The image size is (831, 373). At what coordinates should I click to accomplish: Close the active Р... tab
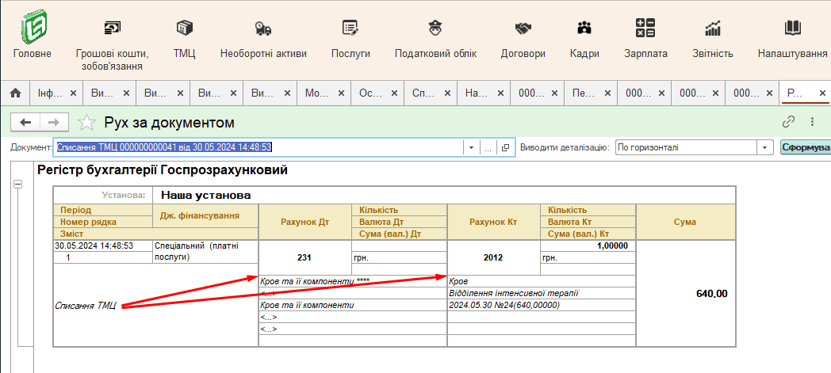[x=822, y=93]
